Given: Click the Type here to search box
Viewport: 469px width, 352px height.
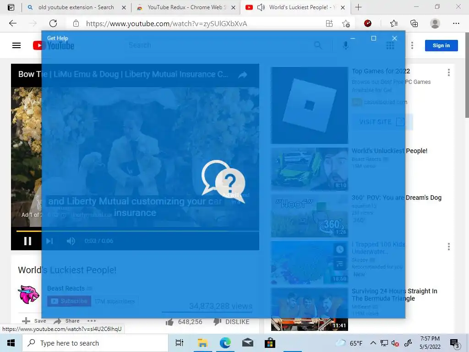Looking at the screenshot, I should 95,343.
